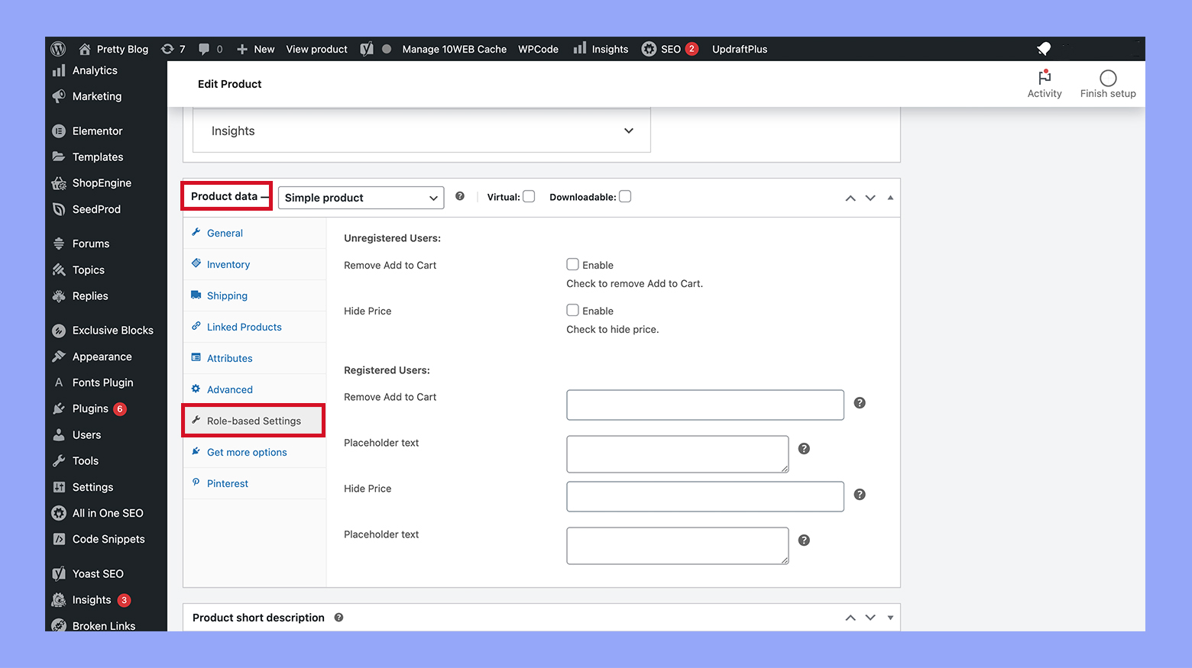Click help icon next to Hide Price field
This screenshot has height=668, width=1192.
[860, 495]
